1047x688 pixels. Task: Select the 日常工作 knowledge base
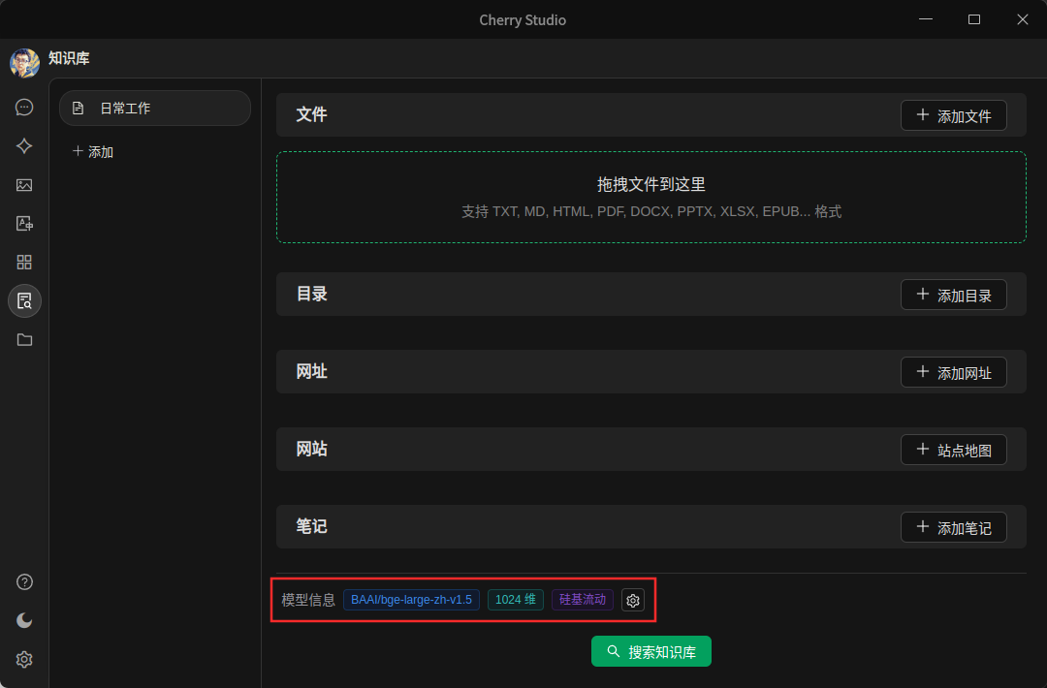(x=155, y=109)
